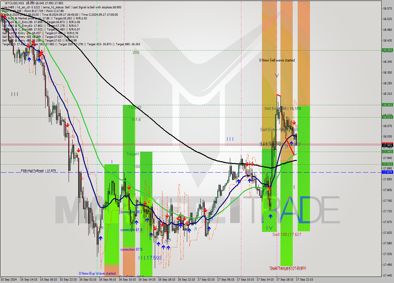Select the 18.210 price axis label

(387, 94)
